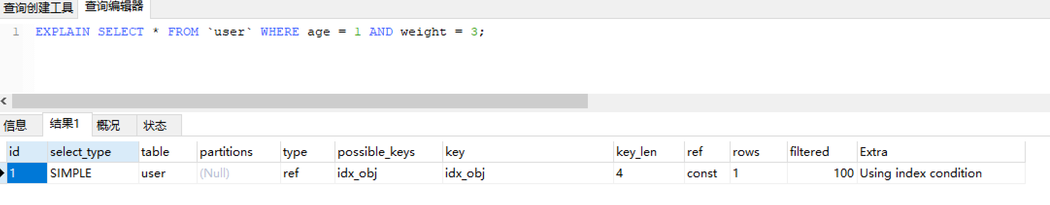
Task: Click the EXPLAIN keyword in the SQL editor
Action: pos(63,32)
